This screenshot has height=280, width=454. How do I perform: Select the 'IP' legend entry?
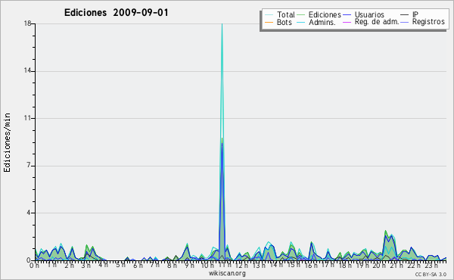(x=415, y=14)
